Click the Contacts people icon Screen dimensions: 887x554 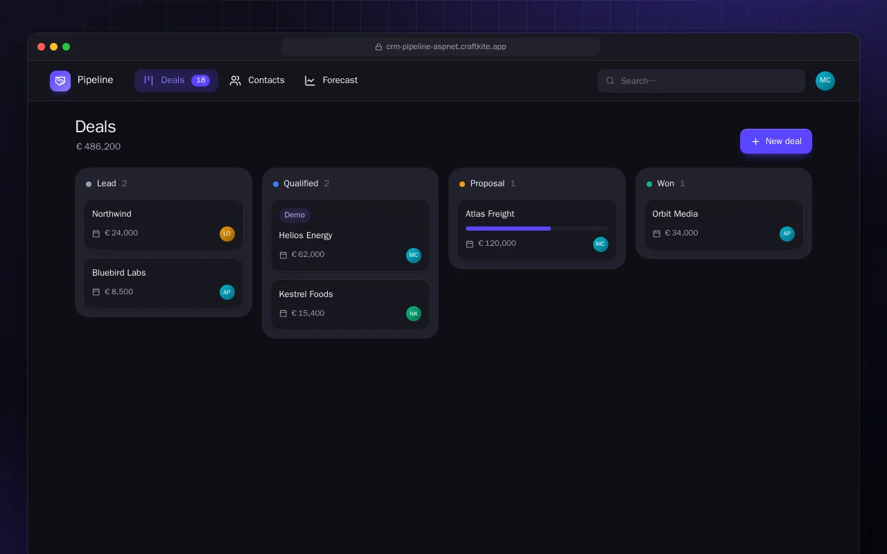coord(236,80)
